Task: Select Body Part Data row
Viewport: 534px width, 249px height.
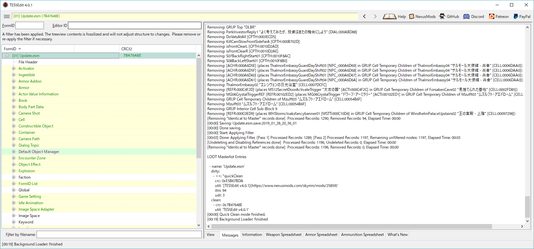Action: (99, 107)
